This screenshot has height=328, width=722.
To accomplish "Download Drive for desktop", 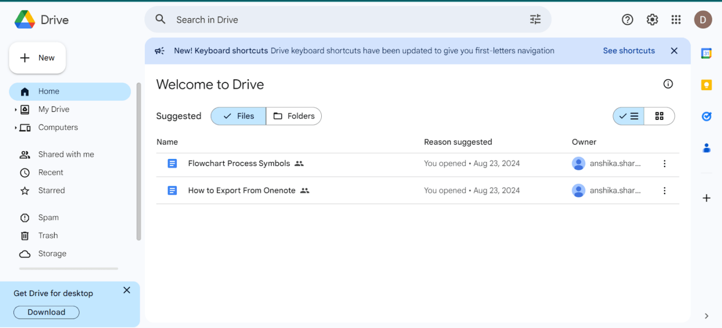I will pos(46,312).
